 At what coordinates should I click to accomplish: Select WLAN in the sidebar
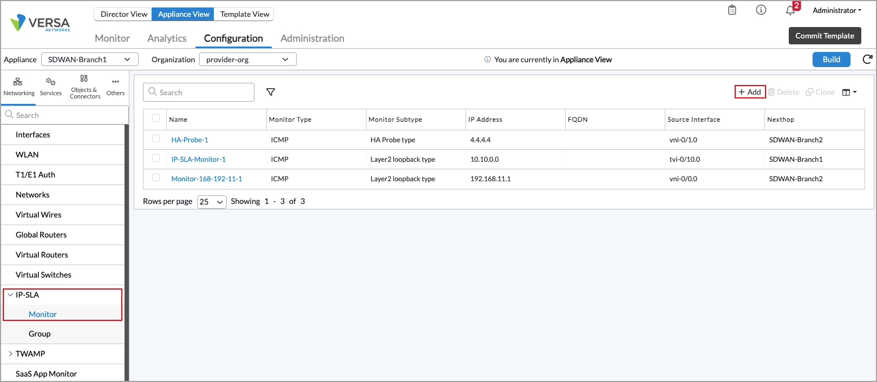63,155
